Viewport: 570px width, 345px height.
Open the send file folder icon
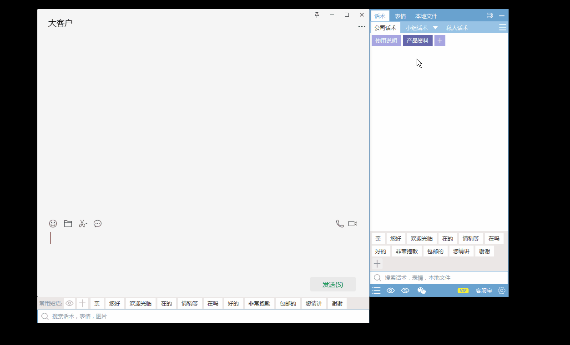68,223
